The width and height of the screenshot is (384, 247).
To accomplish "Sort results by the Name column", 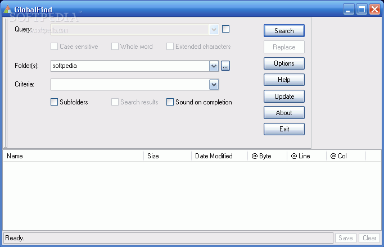I will [x=73, y=156].
